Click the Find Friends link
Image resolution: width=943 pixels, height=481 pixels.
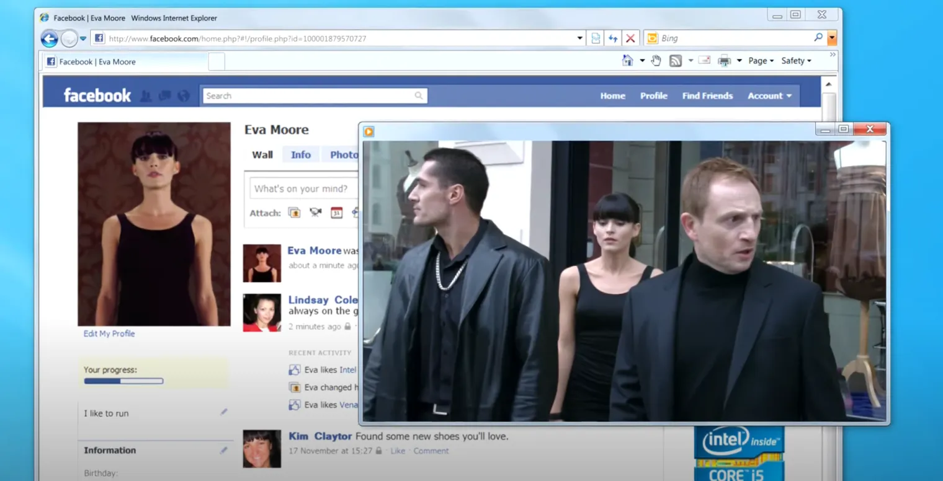click(707, 96)
